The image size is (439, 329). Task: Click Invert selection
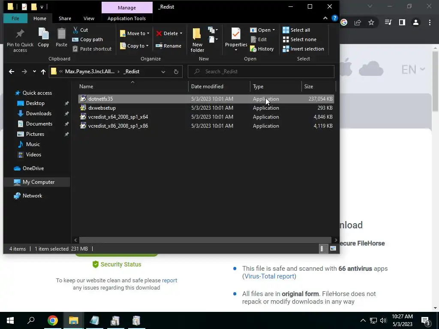(304, 49)
